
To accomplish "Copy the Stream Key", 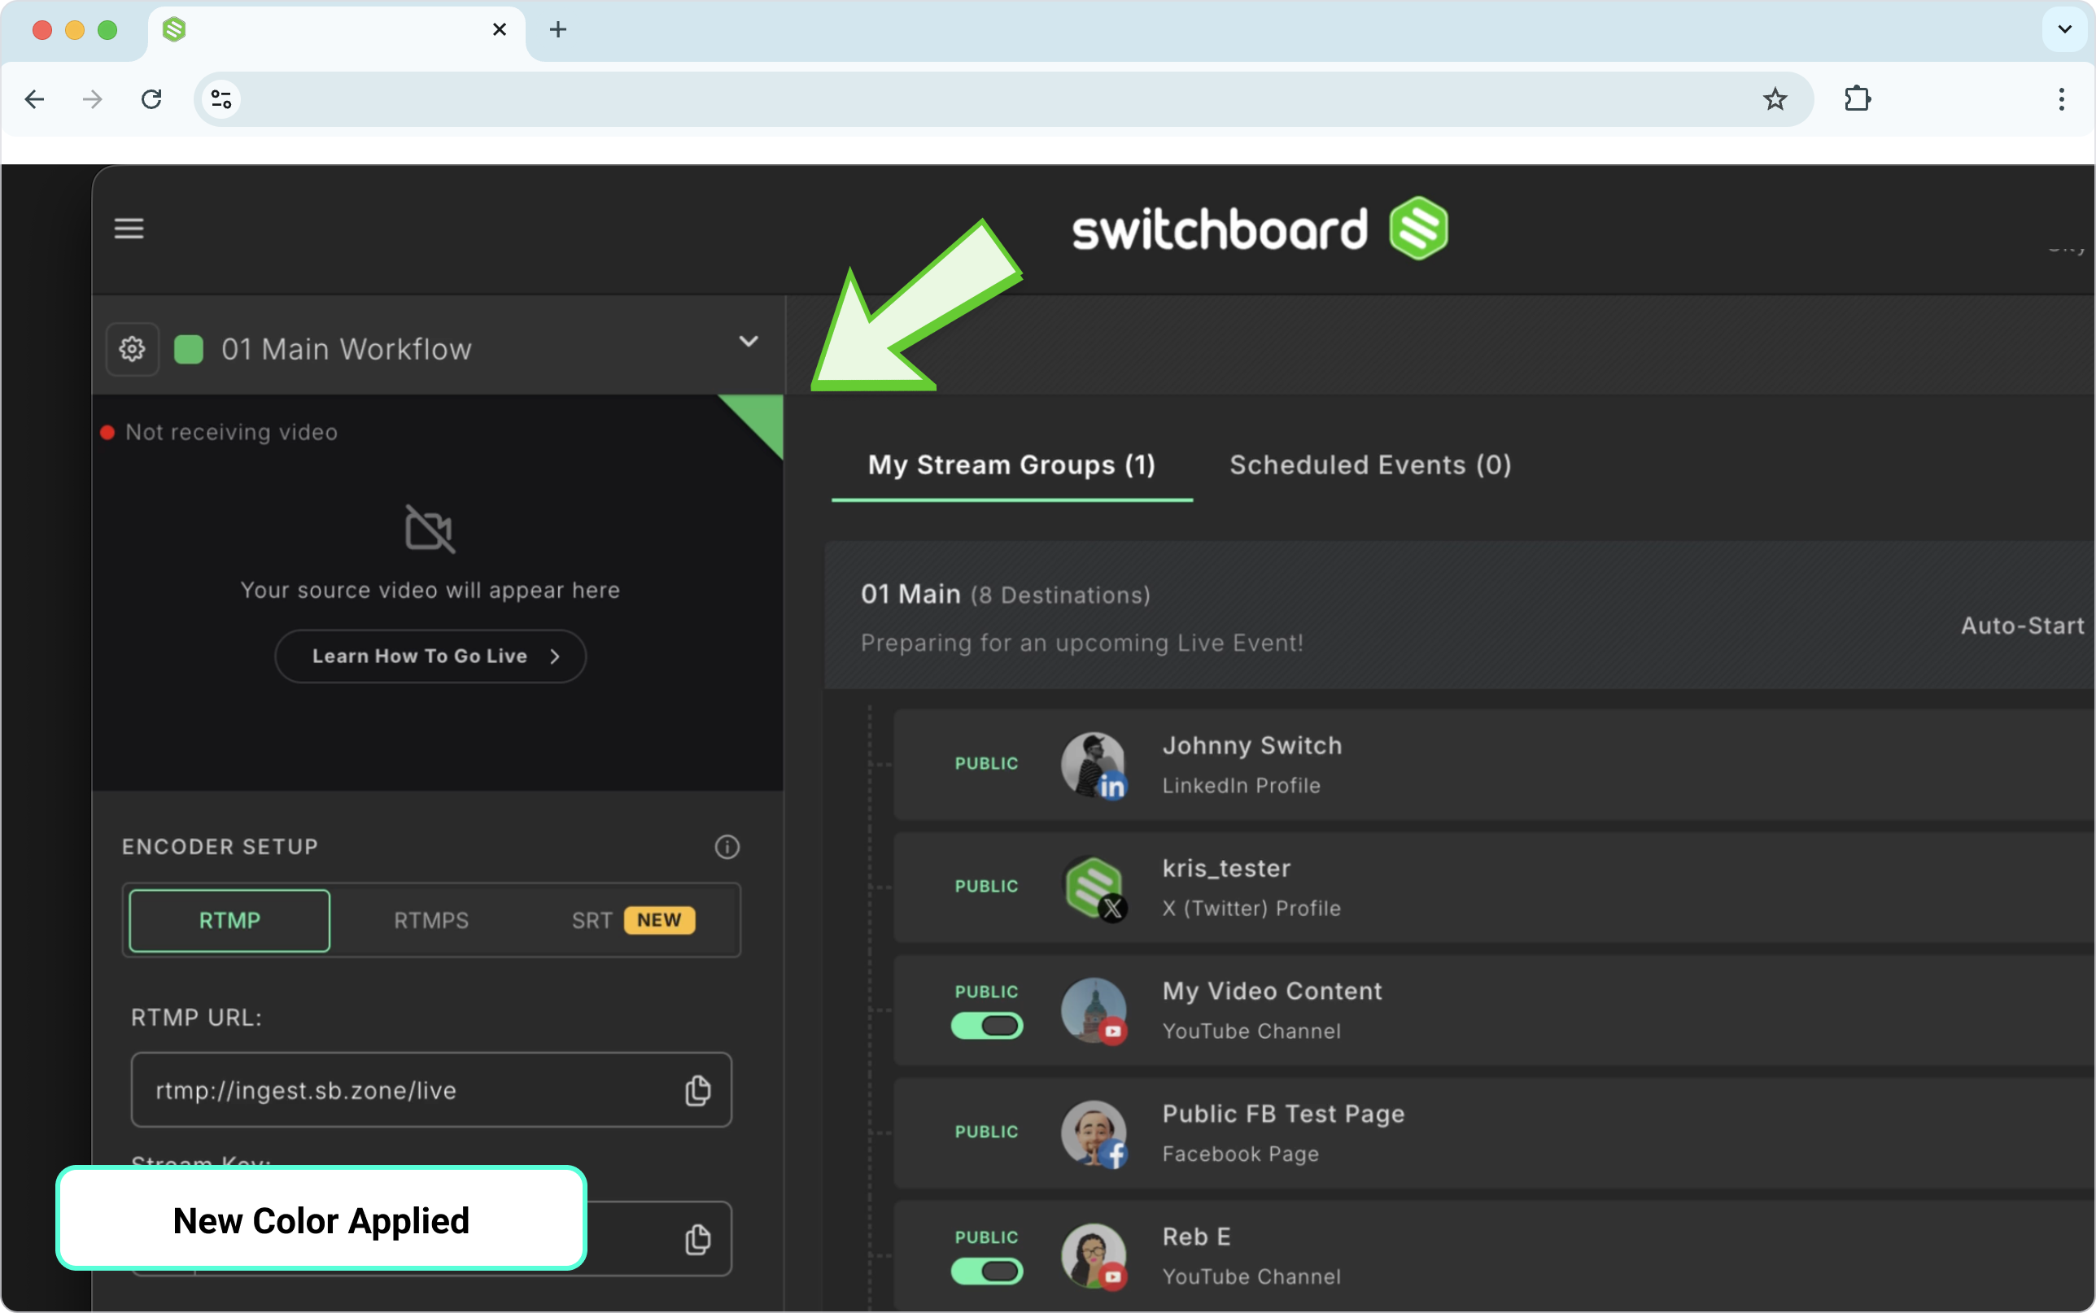I will [x=698, y=1239].
